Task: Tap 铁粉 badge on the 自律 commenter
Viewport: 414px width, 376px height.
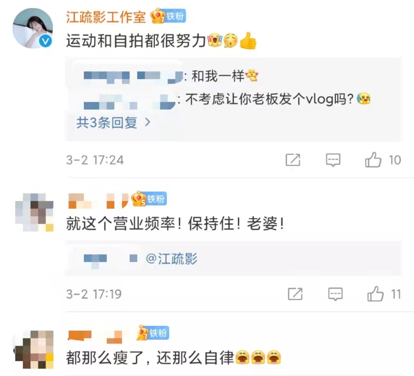Action: point(153,333)
